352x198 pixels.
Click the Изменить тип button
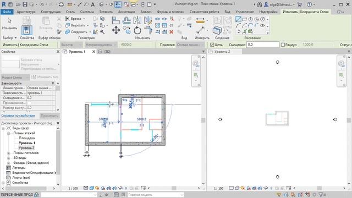click(45, 77)
